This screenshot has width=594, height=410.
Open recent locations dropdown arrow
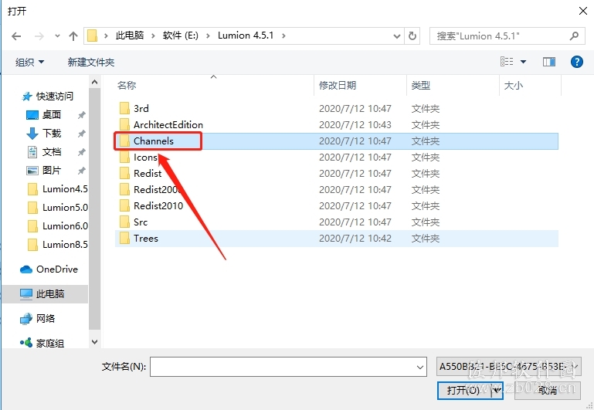click(x=57, y=36)
